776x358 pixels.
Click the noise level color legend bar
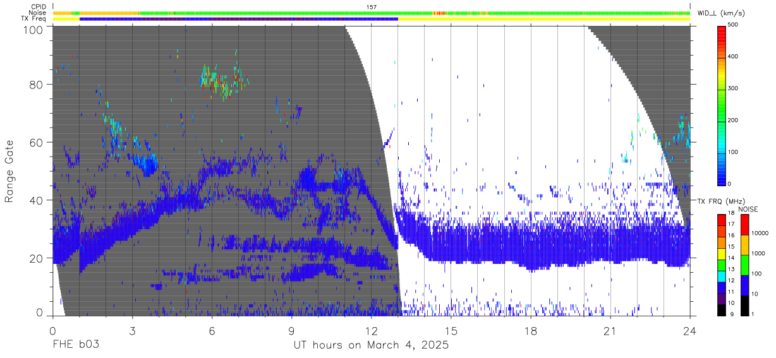(744, 265)
